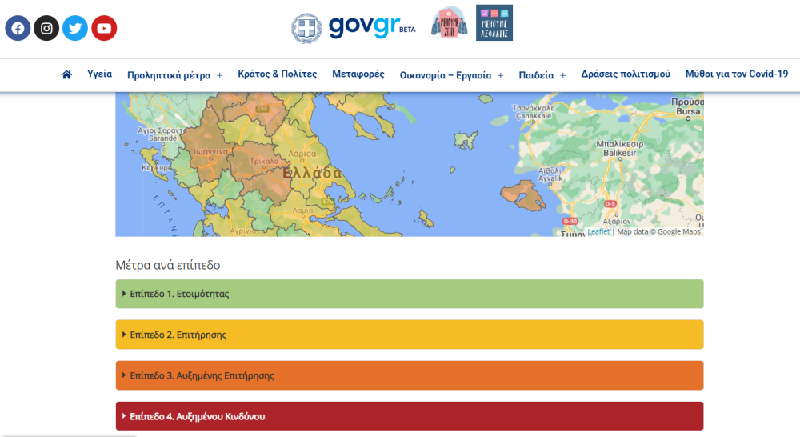Open the Προληπτικά μέτρα submenu plus
The image size is (800, 437).
[219, 75]
